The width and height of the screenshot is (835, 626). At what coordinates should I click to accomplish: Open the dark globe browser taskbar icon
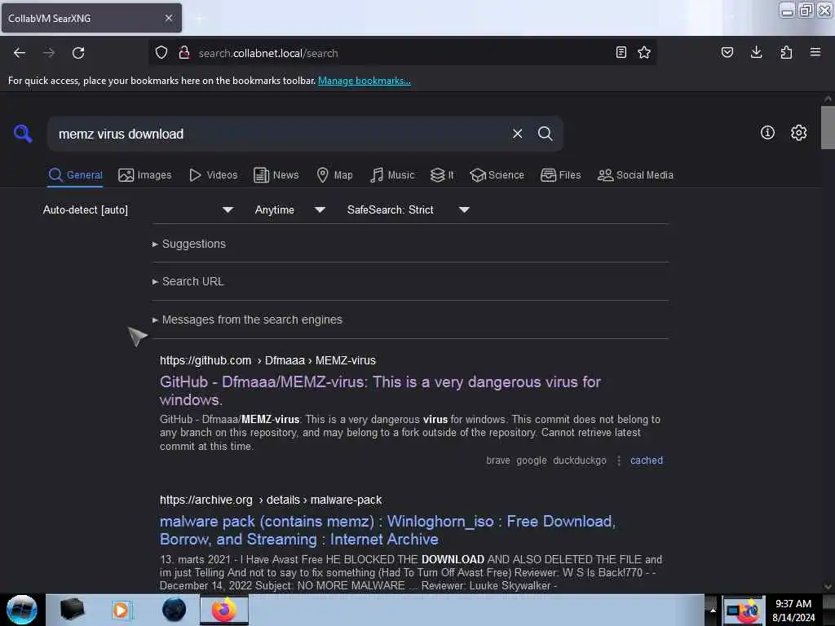[174, 610]
